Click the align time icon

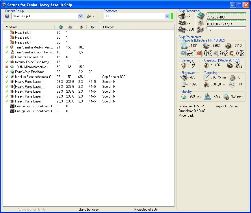[x=207, y=96]
